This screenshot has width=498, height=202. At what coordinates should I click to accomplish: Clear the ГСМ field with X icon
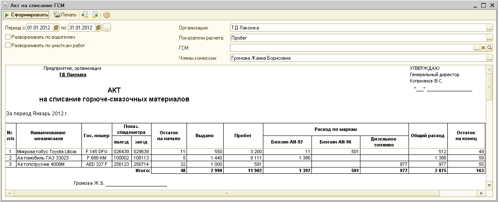coord(483,48)
